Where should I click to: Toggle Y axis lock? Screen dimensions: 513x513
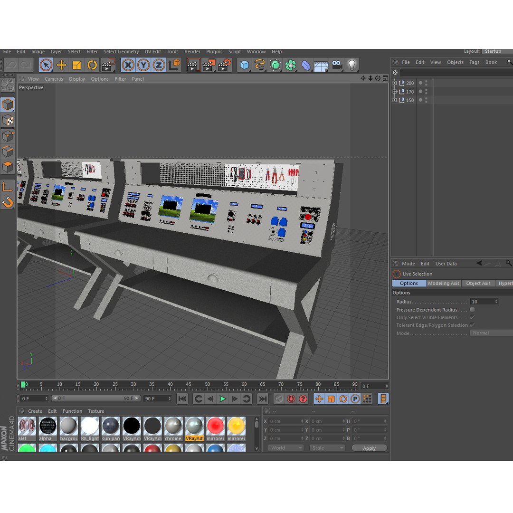point(143,65)
